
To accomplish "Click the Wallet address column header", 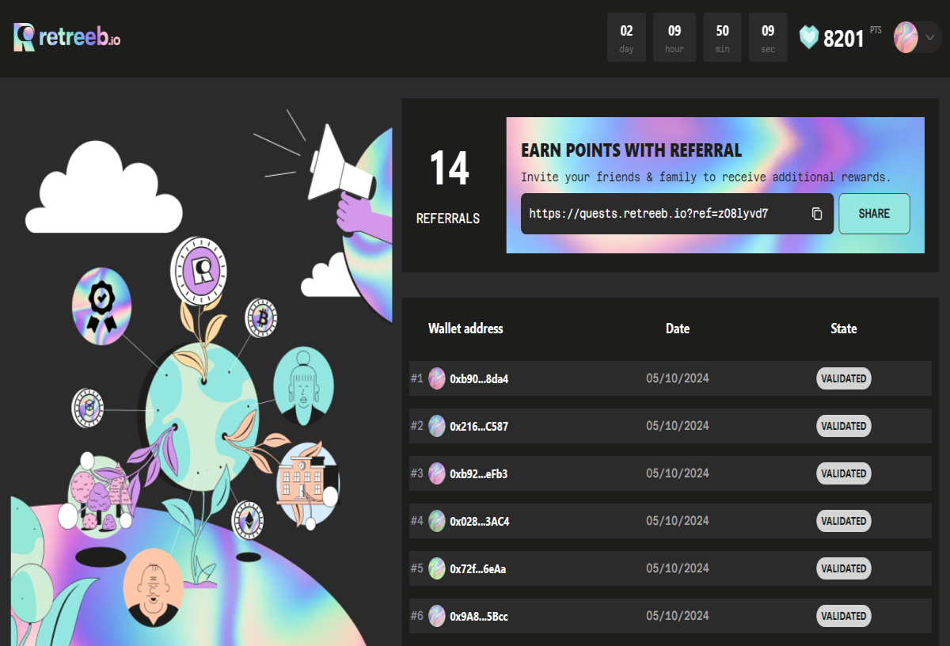I will pos(465,329).
